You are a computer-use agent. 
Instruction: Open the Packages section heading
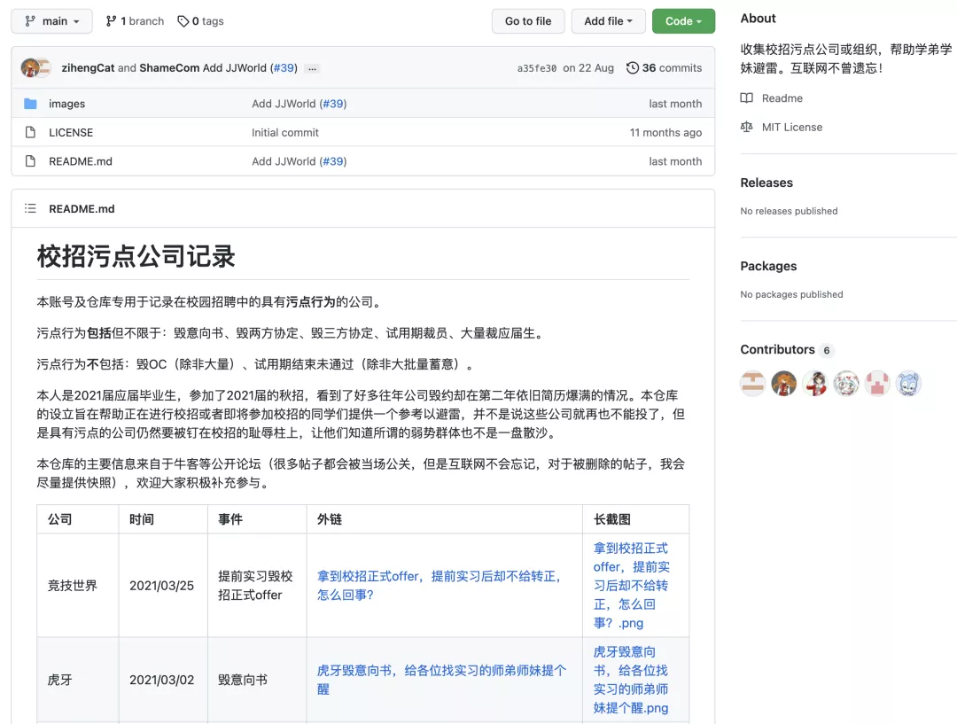767,266
